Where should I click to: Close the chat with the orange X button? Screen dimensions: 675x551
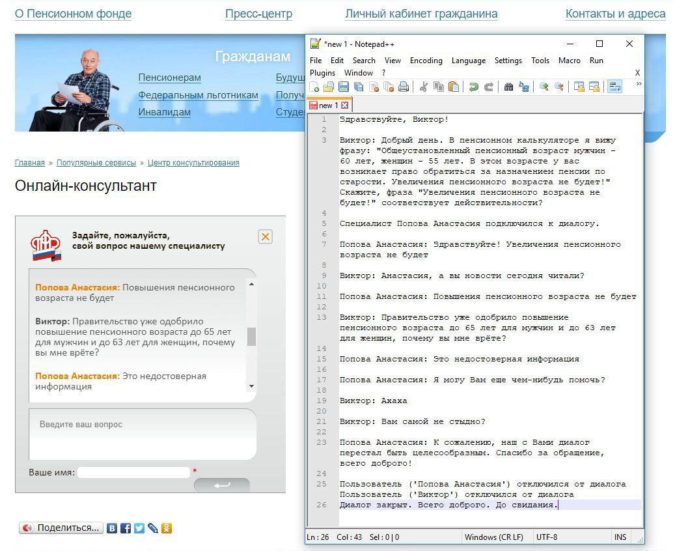pos(265,236)
